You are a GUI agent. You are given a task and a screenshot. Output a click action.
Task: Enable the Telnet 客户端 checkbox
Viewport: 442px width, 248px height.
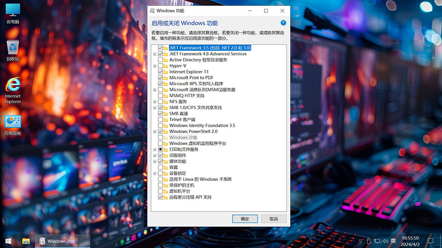tap(160, 119)
